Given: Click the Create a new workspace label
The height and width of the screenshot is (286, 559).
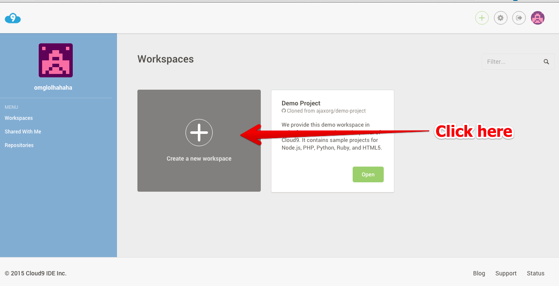Looking at the screenshot, I should coord(199,159).
